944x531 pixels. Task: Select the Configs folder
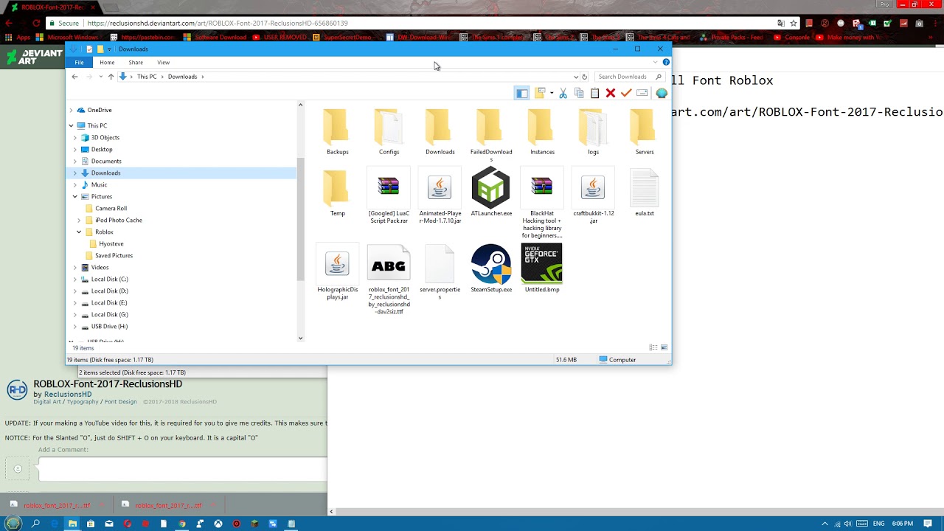[389, 132]
